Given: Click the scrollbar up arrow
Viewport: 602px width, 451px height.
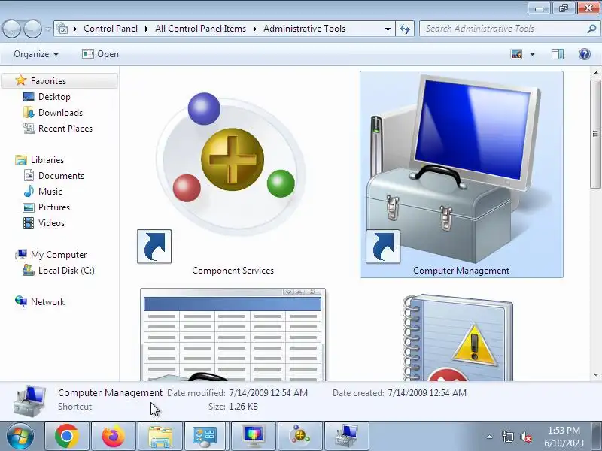Looking at the screenshot, I should [x=595, y=72].
